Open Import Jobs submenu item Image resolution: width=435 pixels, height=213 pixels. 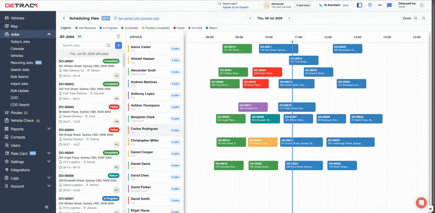click(x=19, y=84)
